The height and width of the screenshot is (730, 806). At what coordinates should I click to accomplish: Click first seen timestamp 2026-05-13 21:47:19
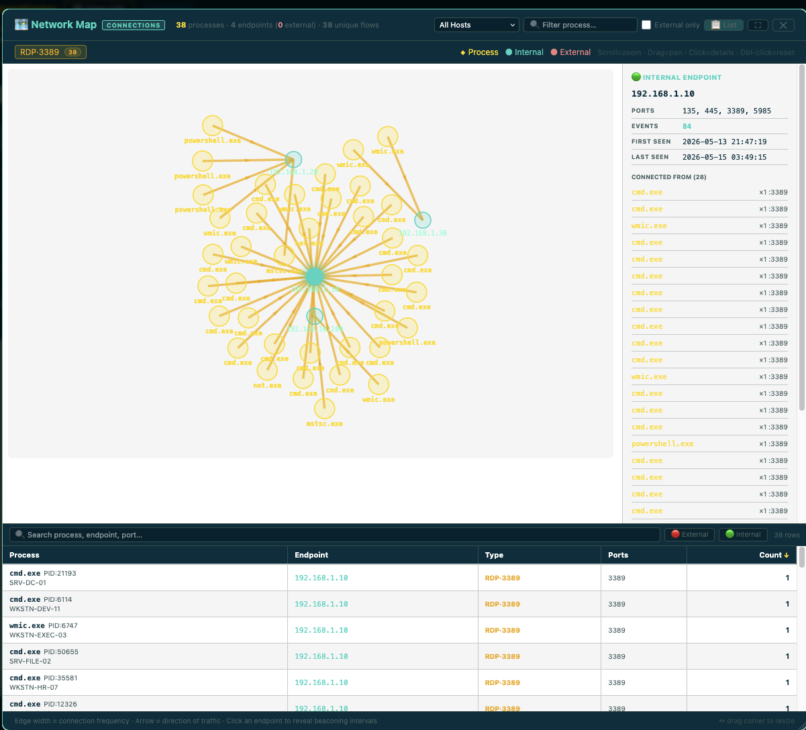coord(724,142)
